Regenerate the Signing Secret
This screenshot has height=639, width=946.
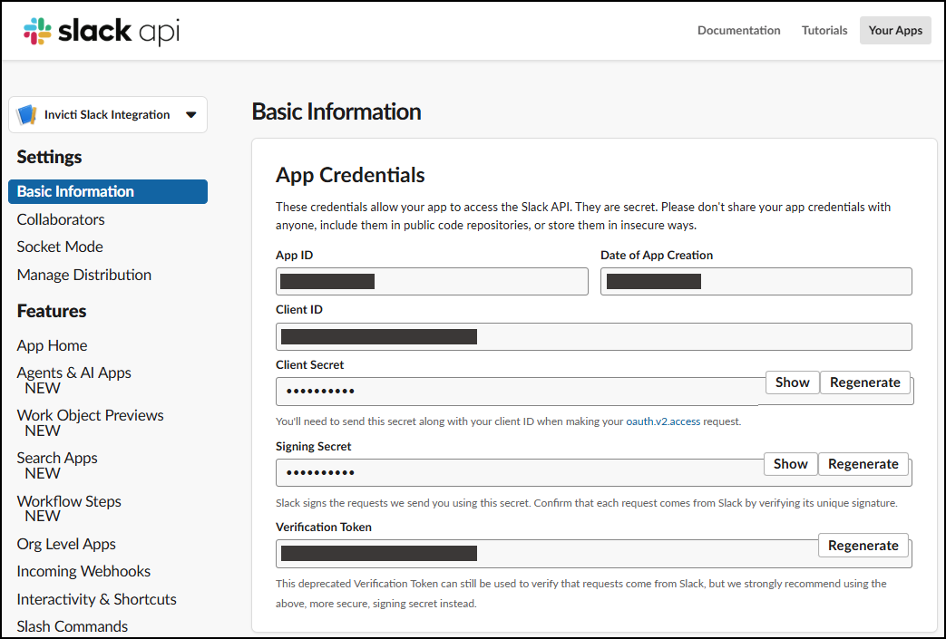tap(863, 464)
